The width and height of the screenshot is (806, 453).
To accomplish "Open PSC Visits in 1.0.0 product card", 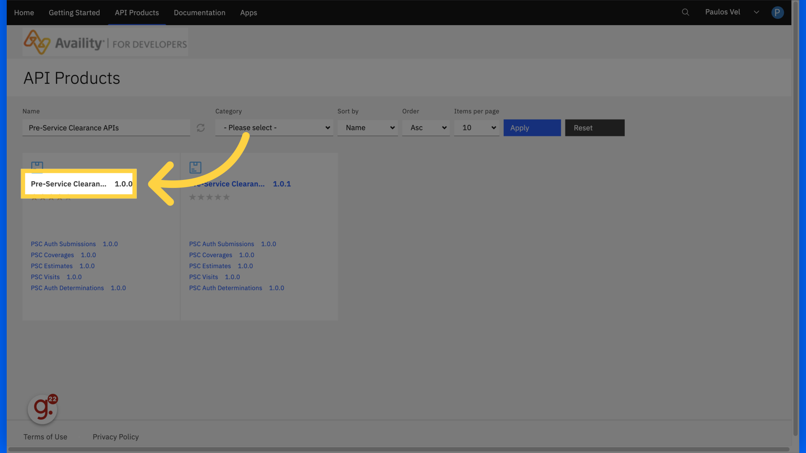I will pyautogui.click(x=56, y=277).
